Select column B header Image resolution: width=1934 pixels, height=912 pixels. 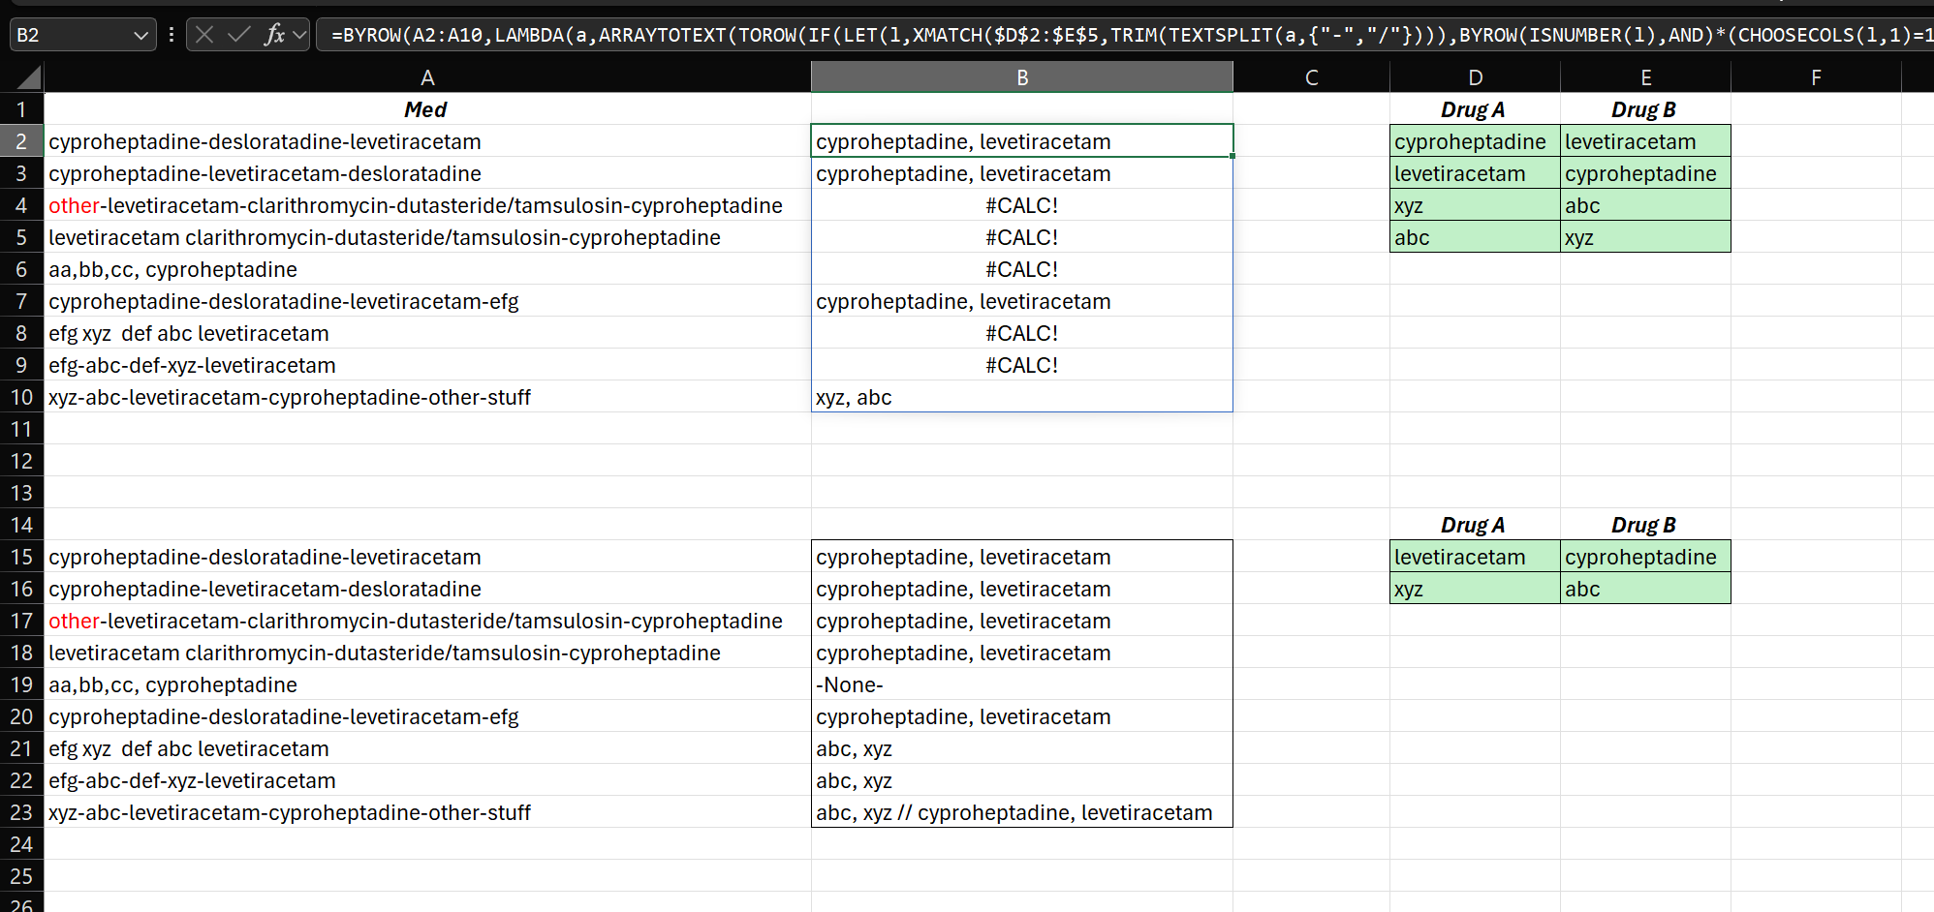click(x=1022, y=77)
